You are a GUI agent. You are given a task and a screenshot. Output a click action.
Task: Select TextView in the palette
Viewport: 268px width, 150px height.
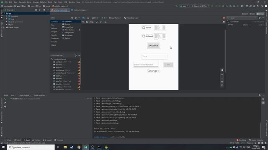(x=68, y=22)
